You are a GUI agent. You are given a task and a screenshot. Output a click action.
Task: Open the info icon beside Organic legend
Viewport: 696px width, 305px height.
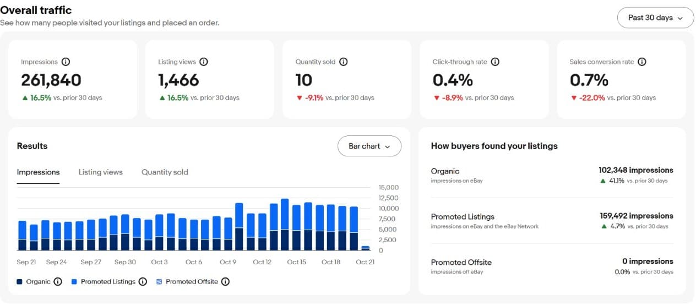[58, 282]
